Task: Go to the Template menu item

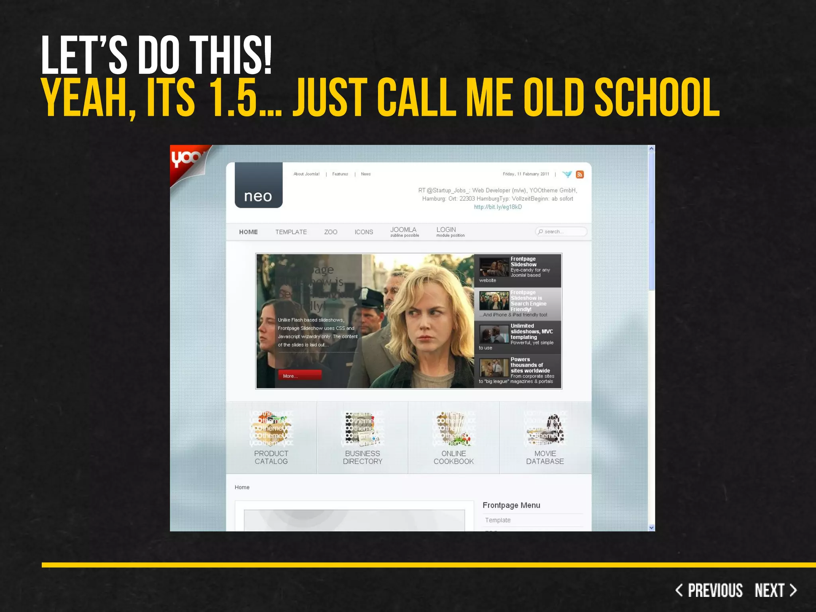Action: pyautogui.click(x=291, y=232)
